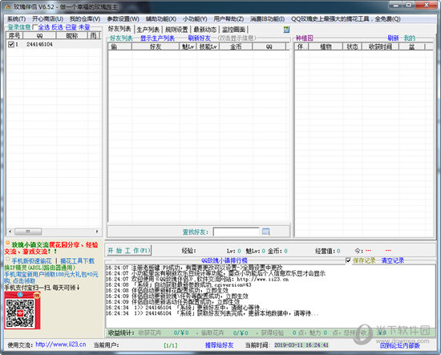Switch to the 最新动态 tab

point(204,30)
